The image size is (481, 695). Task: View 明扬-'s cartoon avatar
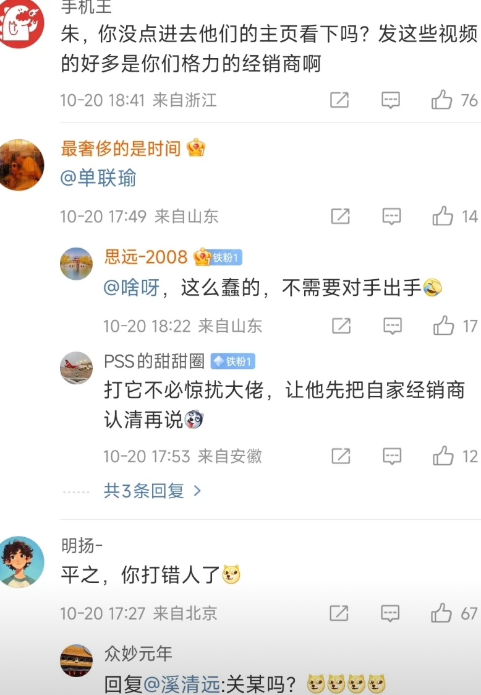tap(22, 561)
